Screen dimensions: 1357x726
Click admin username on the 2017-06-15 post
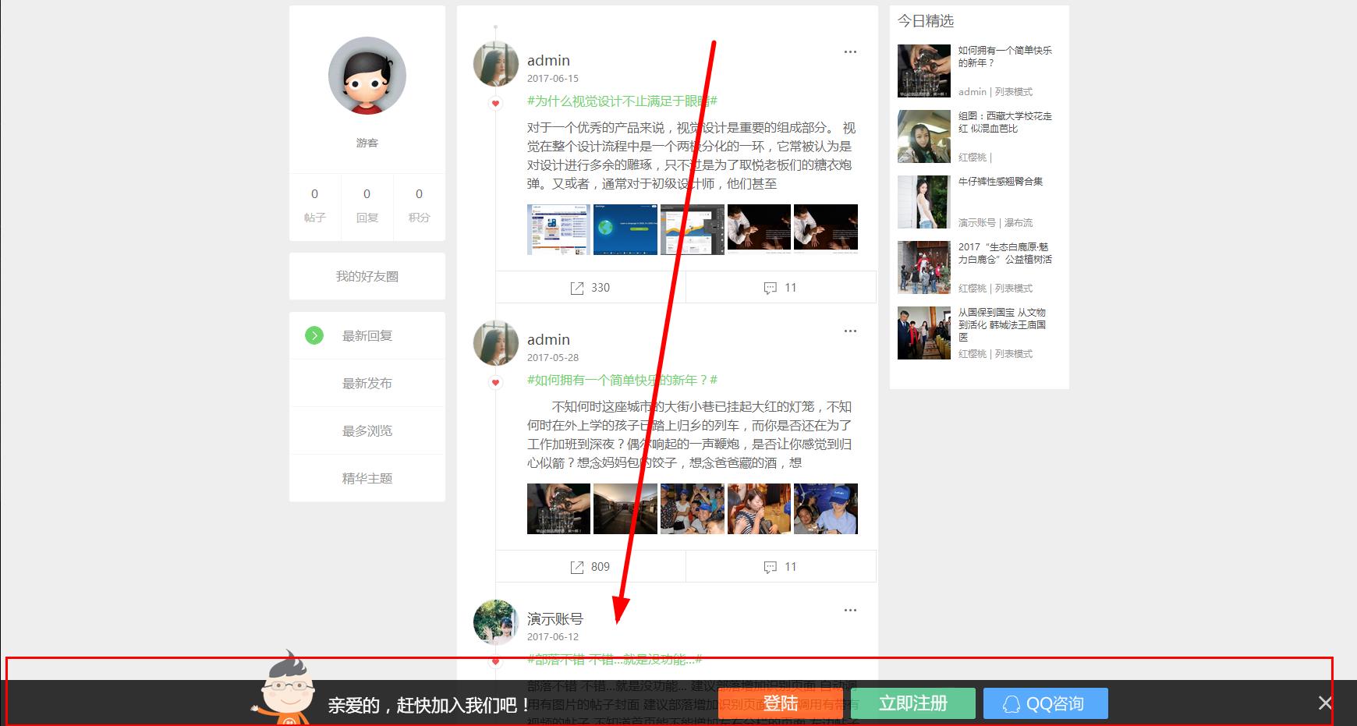[548, 60]
